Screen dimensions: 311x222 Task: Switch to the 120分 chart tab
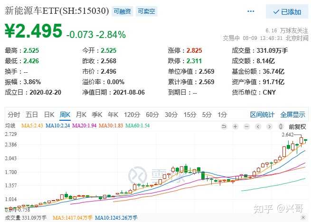click(132, 115)
